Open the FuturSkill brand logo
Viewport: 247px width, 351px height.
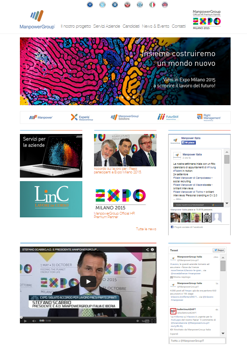click(168, 117)
